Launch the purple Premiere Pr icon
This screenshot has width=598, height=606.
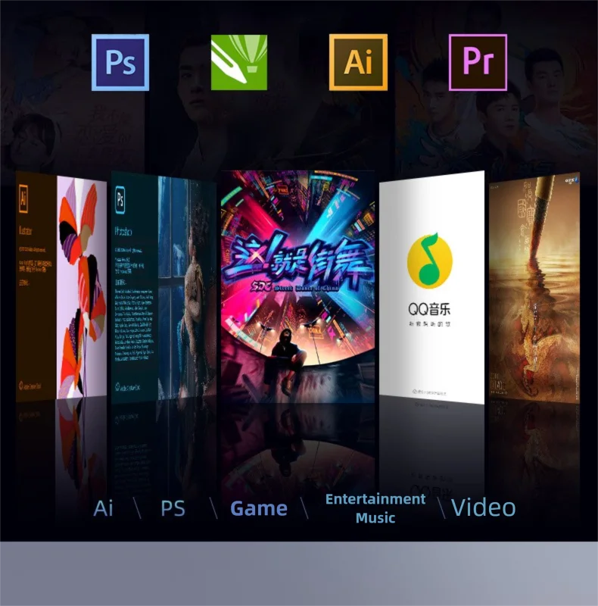[x=478, y=62]
